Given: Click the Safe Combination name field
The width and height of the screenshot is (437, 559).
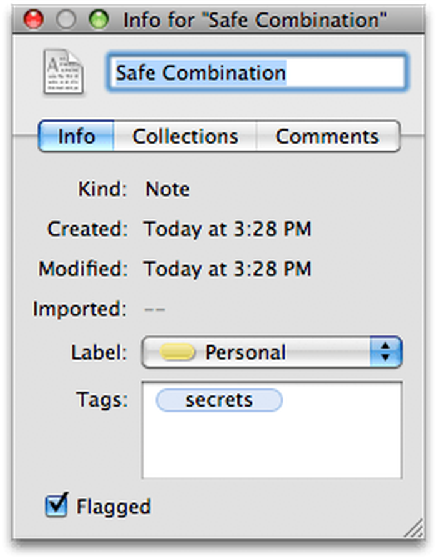Looking at the screenshot, I should (x=257, y=72).
